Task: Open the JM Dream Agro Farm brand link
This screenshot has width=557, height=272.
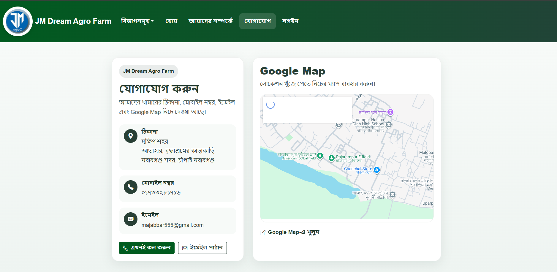Action: 73,21
